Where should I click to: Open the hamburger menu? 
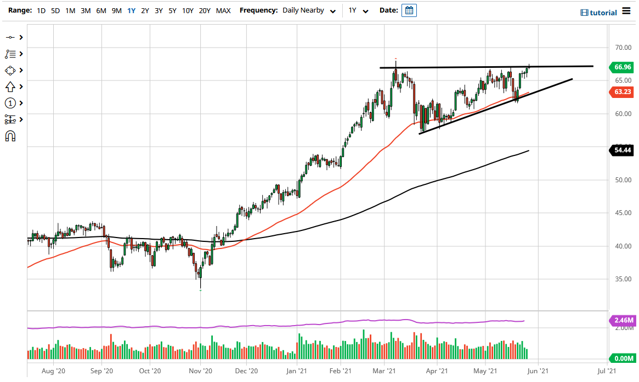pos(627,11)
